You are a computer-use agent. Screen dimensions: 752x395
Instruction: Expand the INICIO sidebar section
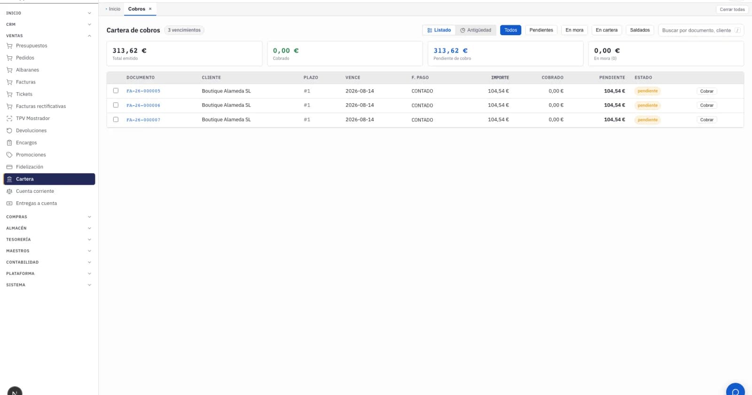tap(49, 13)
